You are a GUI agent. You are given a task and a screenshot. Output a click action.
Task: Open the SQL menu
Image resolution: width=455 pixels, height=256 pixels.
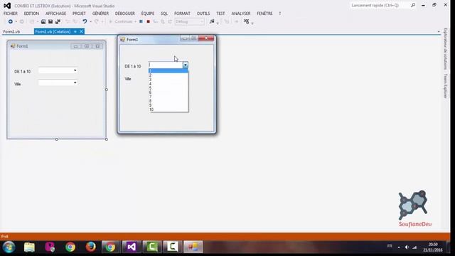coord(164,14)
